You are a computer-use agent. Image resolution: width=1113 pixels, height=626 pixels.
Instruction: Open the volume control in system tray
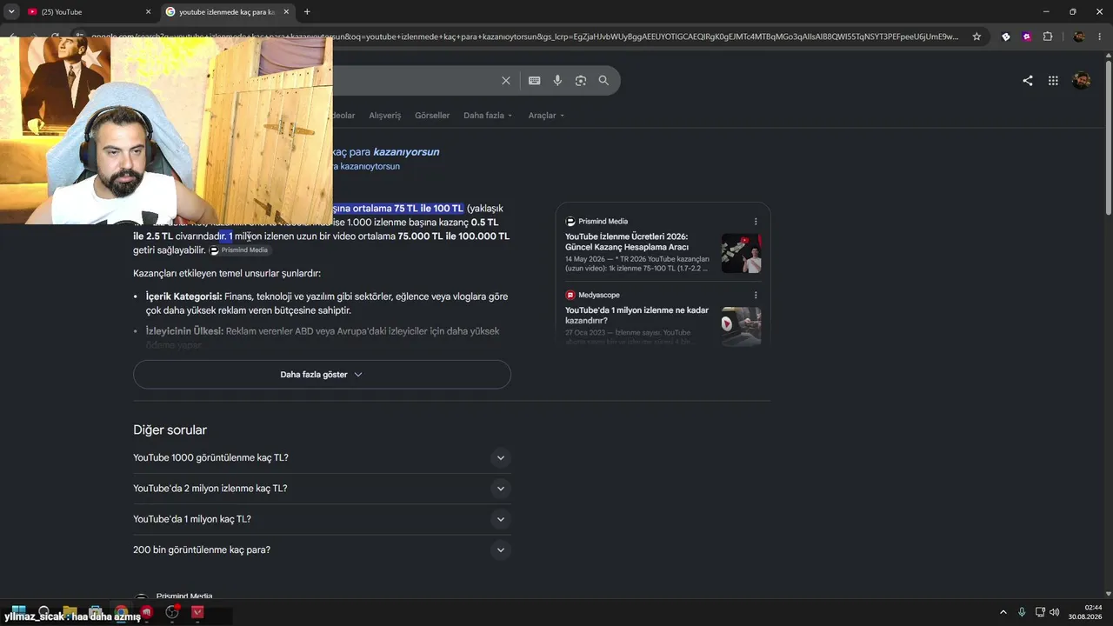click(x=1055, y=612)
